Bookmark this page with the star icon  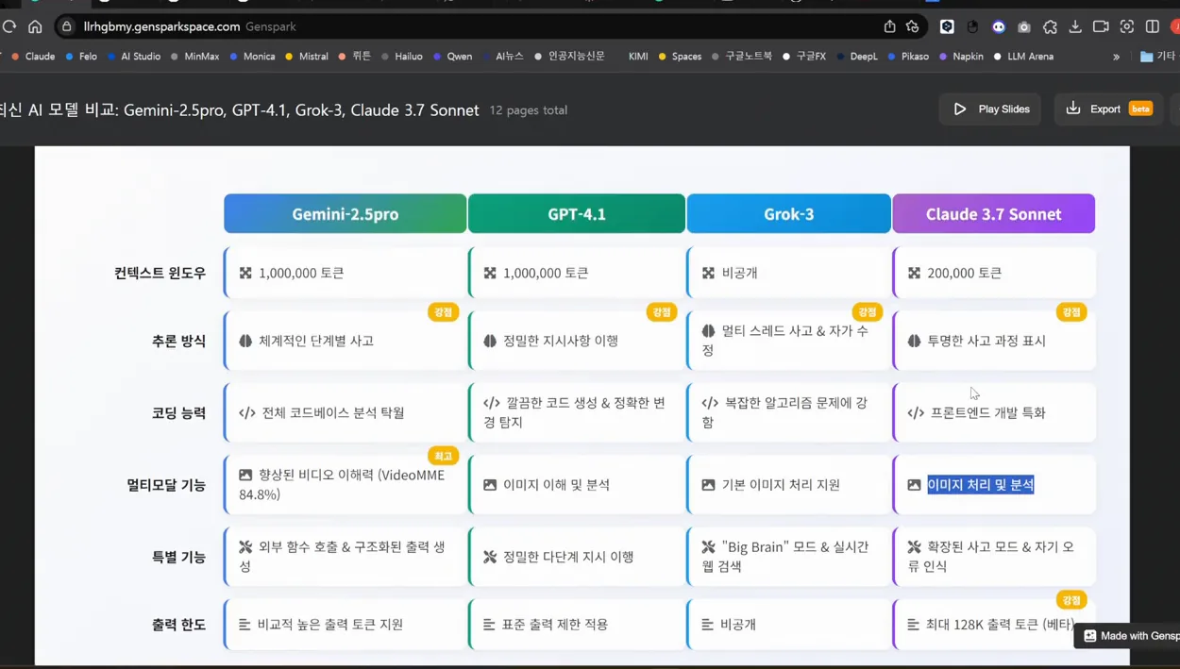(x=912, y=26)
